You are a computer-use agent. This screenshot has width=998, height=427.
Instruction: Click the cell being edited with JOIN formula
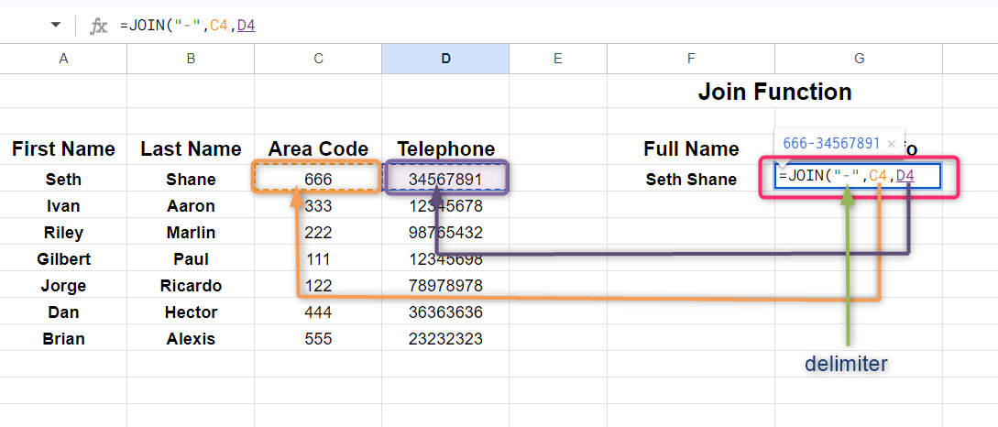[857, 176]
